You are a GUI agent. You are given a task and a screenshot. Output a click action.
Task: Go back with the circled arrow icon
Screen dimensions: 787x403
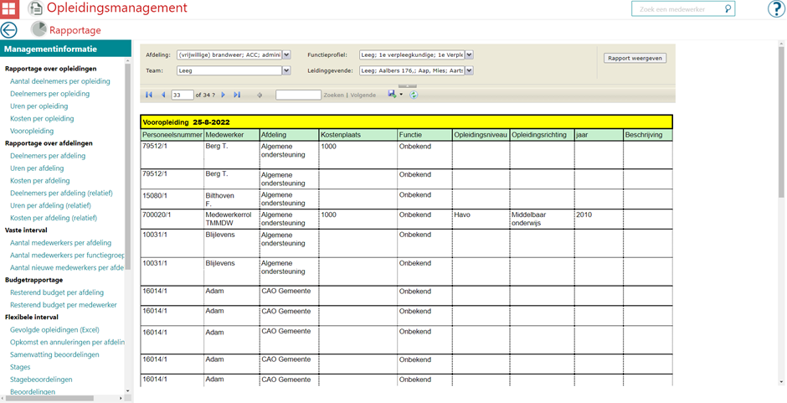[x=8, y=30]
